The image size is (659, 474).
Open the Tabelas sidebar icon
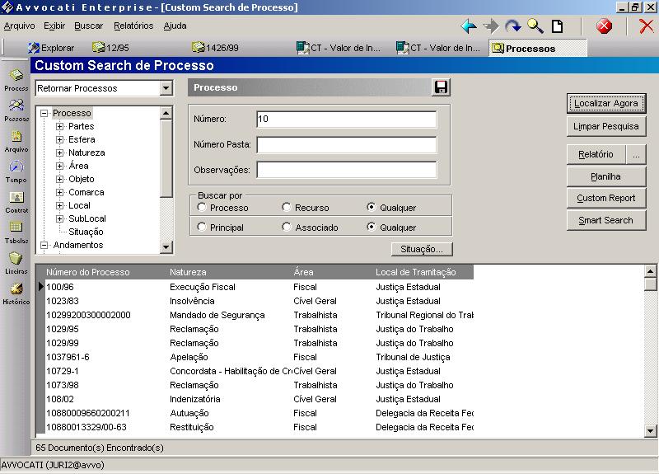click(16, 232)
